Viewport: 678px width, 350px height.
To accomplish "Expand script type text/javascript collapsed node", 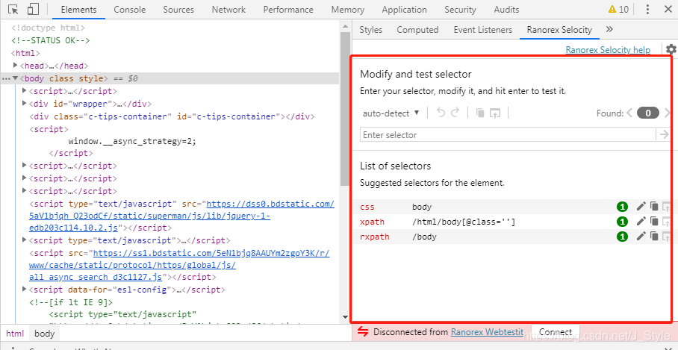I will pos(24,240).
